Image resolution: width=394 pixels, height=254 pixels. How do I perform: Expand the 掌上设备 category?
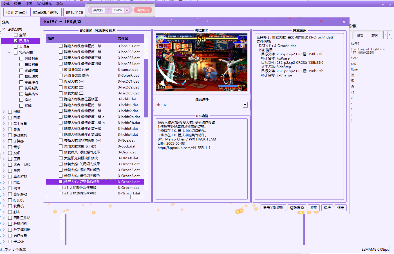tap(4, 123)
